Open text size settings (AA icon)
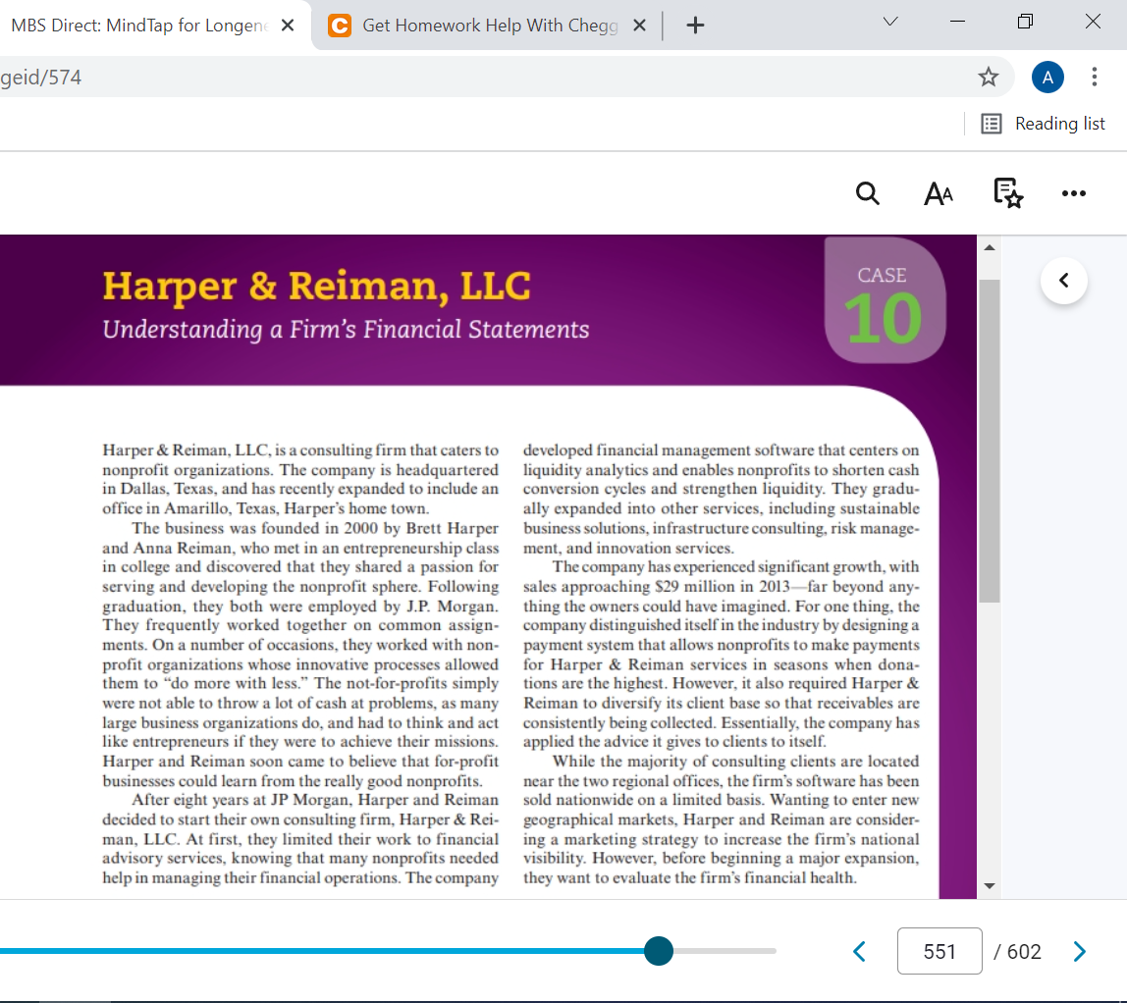This screenshot has width=1127, height=1003. pos(938,193)
